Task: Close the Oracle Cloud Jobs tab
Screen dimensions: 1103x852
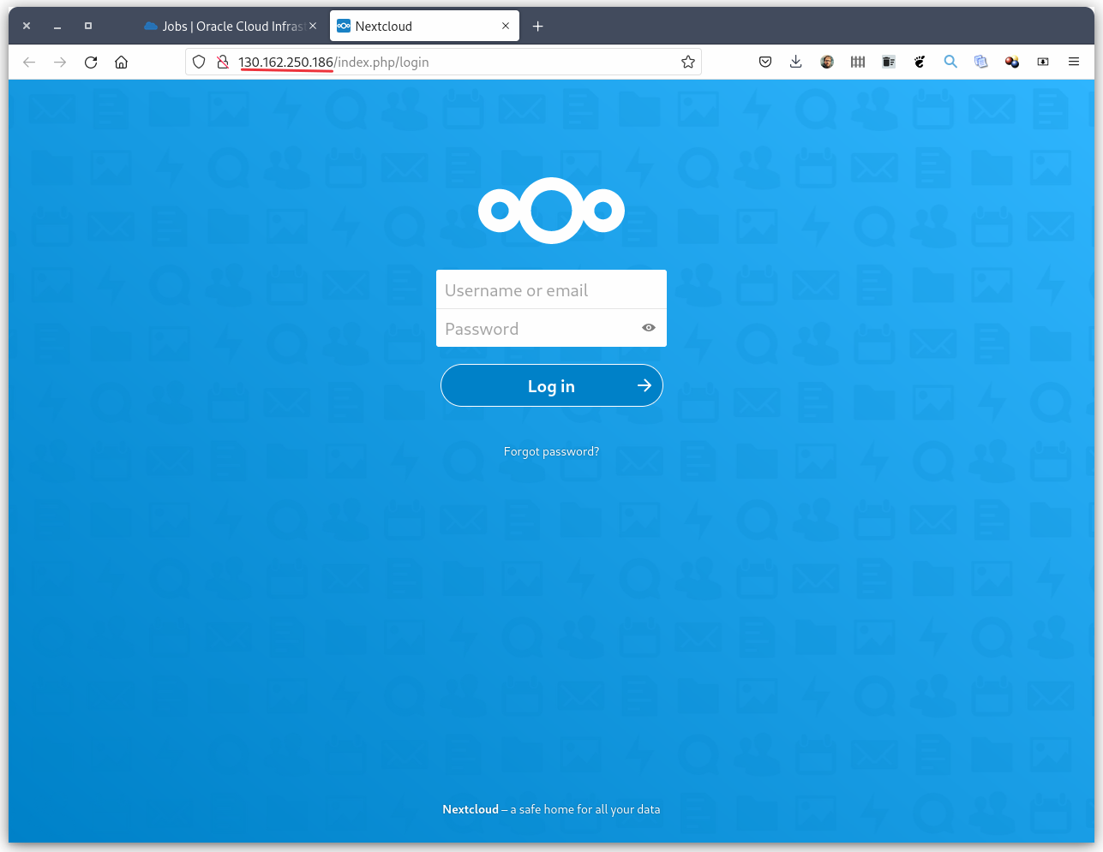Action: pos(313,26)
